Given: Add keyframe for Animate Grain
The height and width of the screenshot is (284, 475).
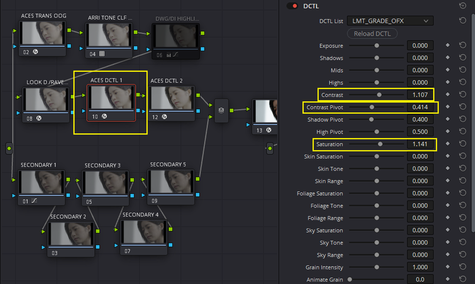Looking at the screenshot, I should click(448, 279).
